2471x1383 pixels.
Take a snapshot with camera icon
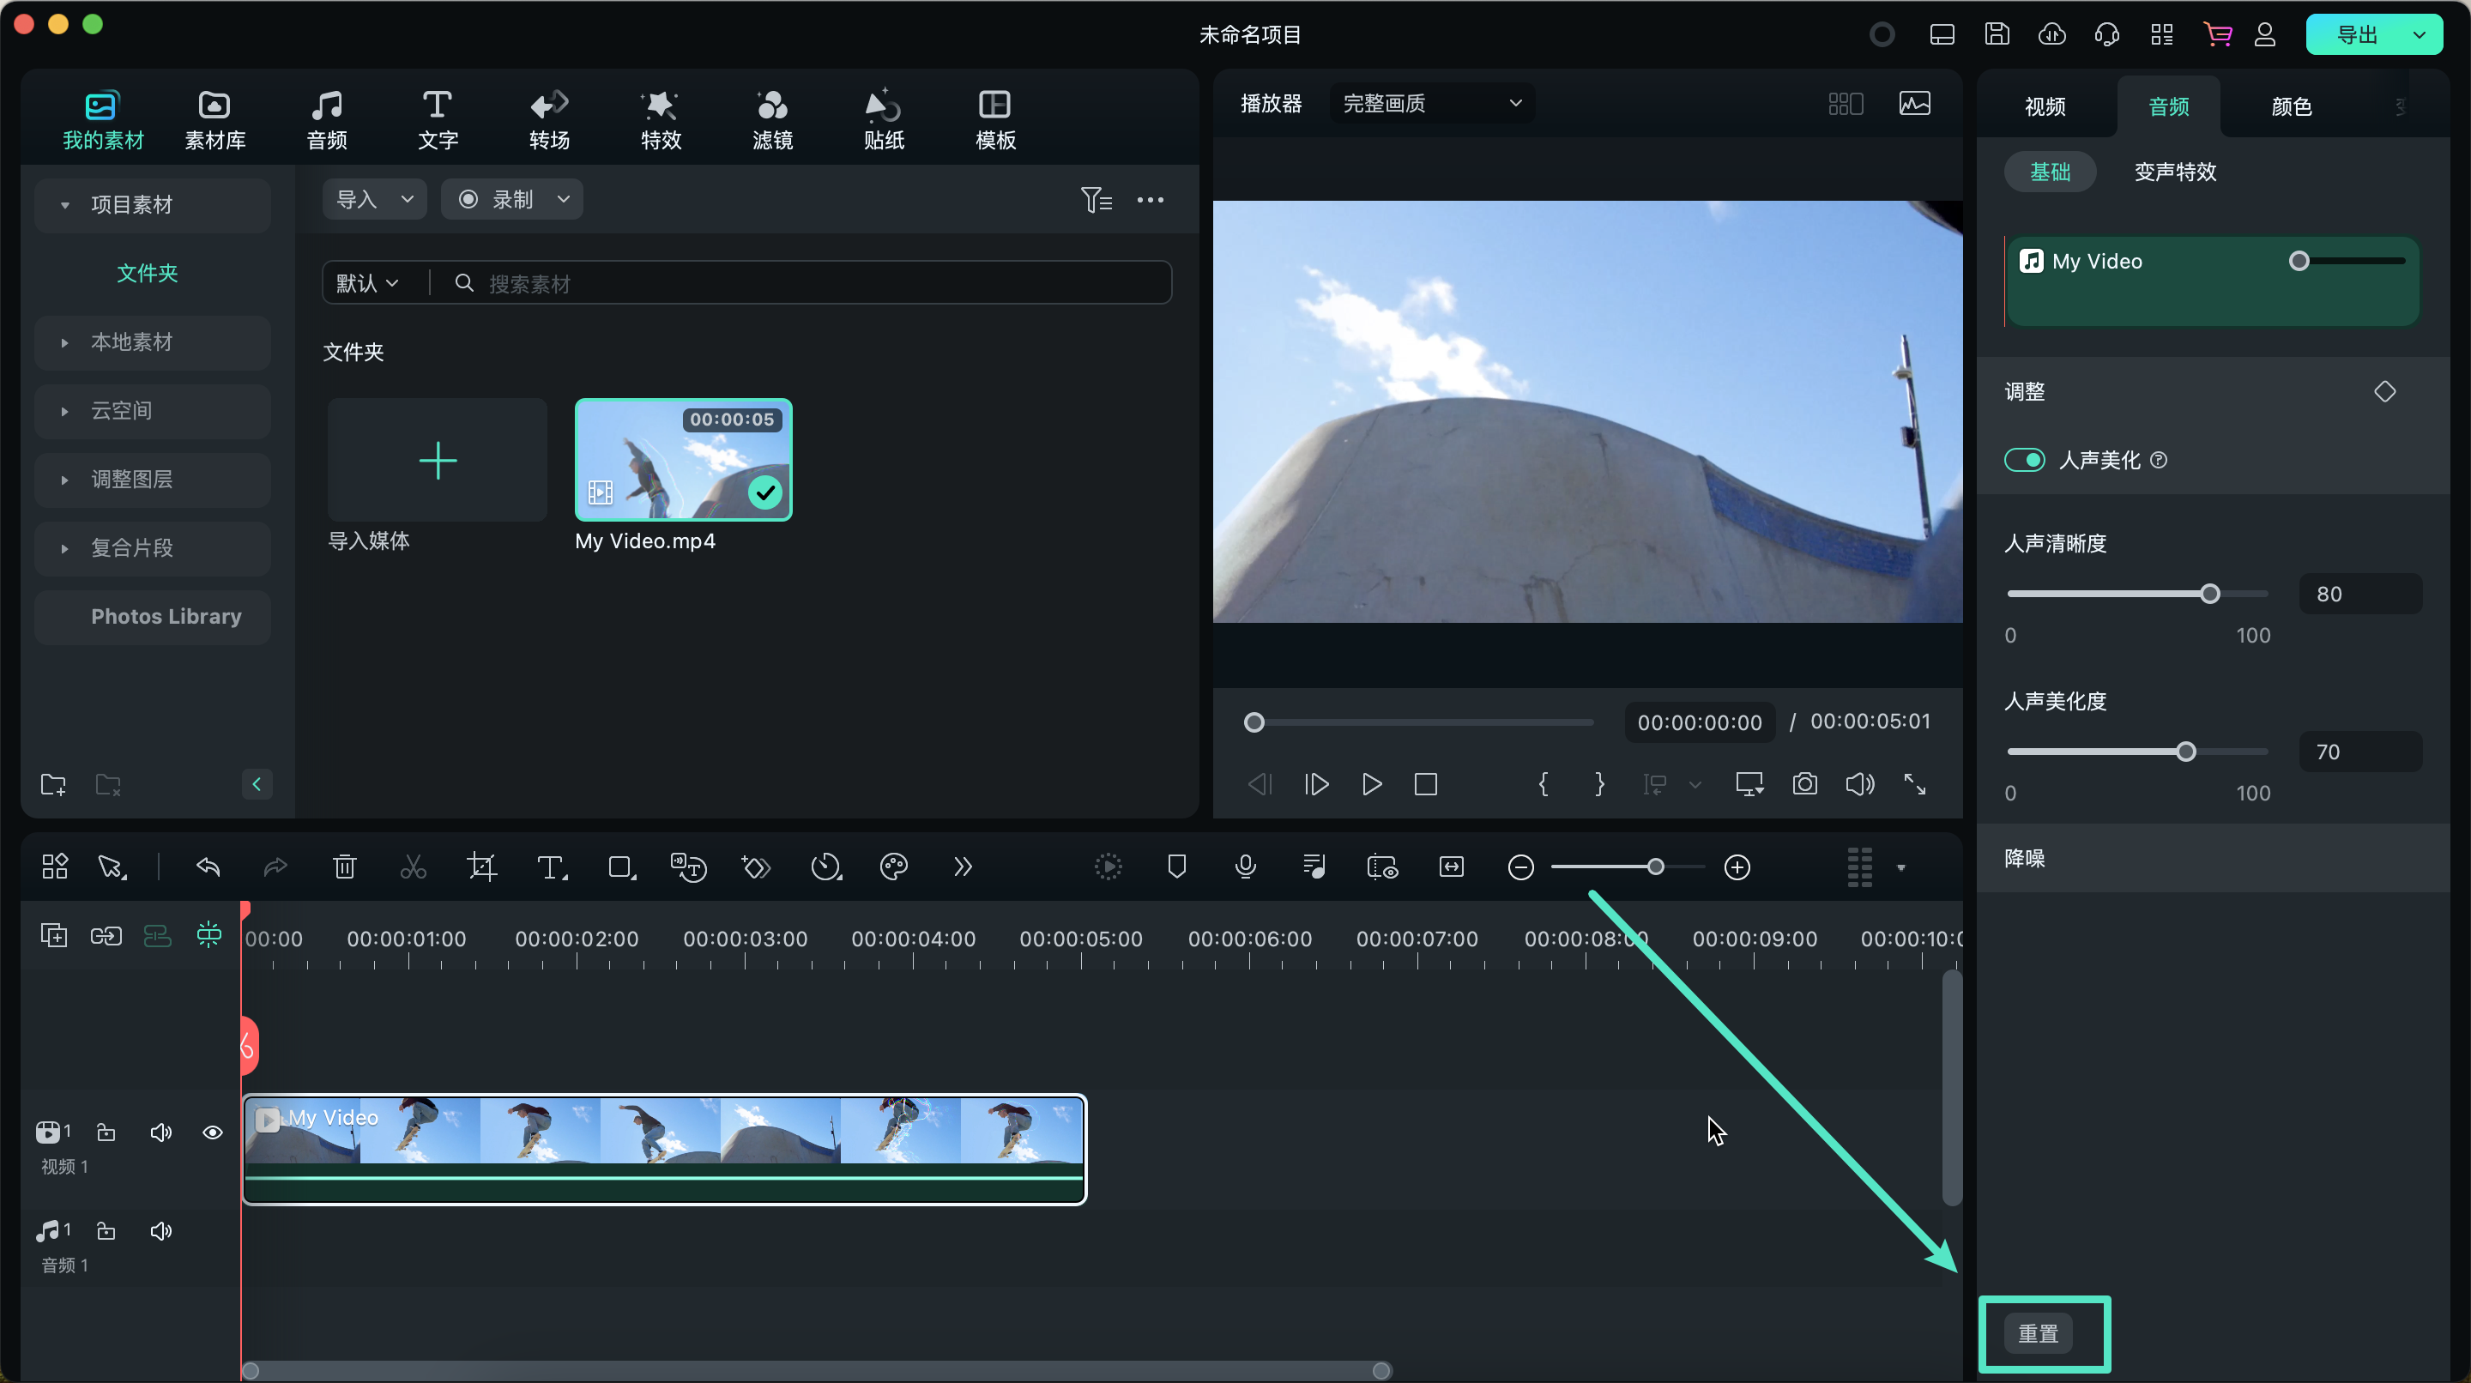[1804, 784]
